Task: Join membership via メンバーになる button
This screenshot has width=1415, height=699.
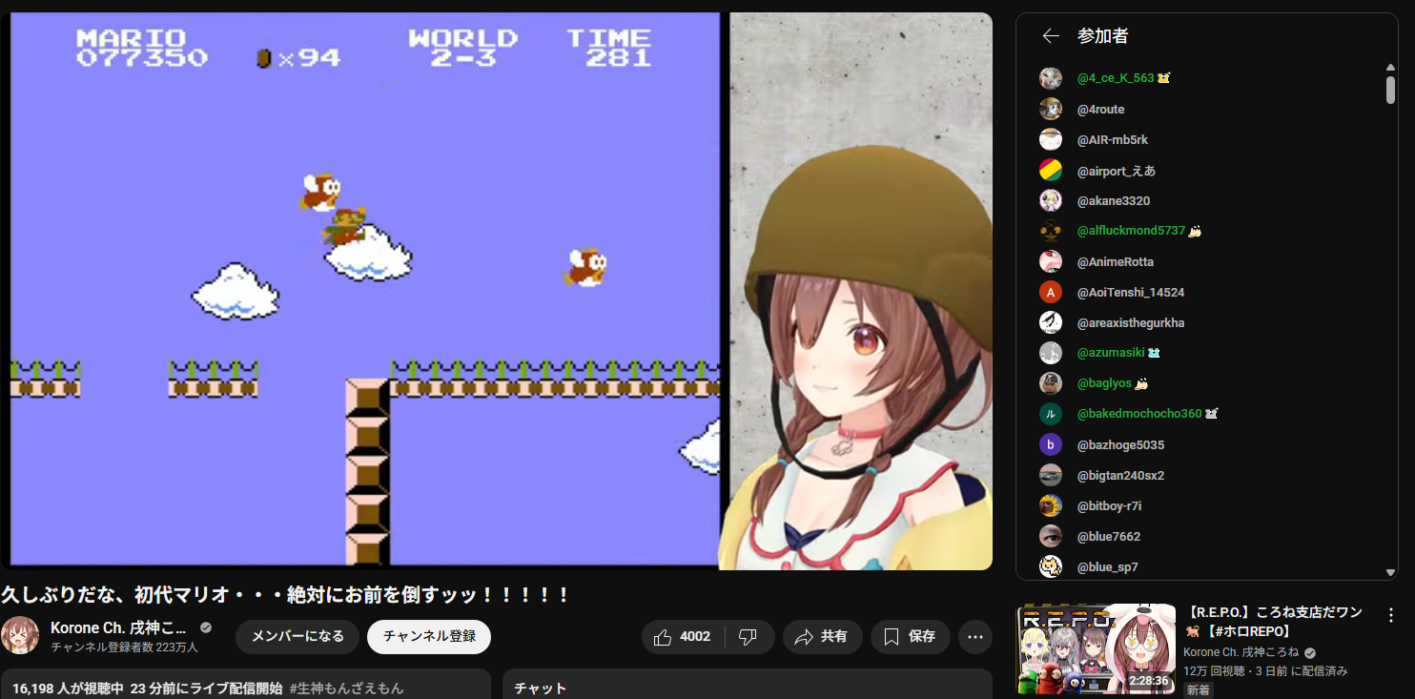Action: point(297,637)
